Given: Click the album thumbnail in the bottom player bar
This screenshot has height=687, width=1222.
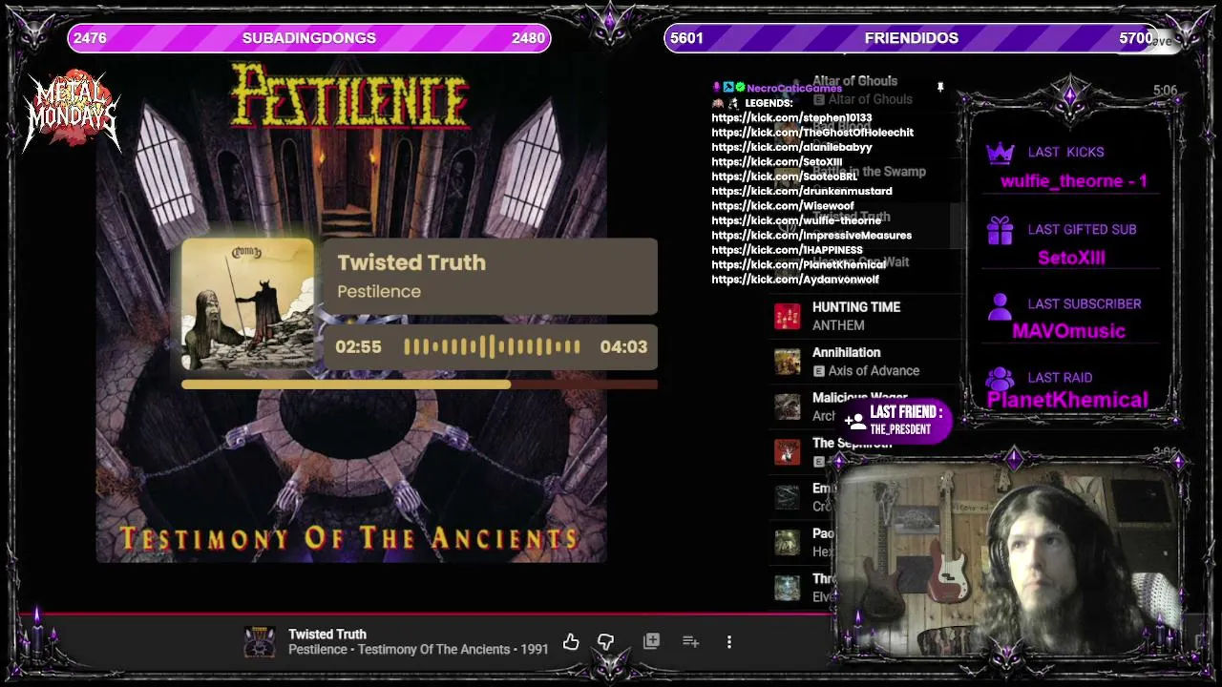Looking at the screenshot, I should click(x=260, y=642).
